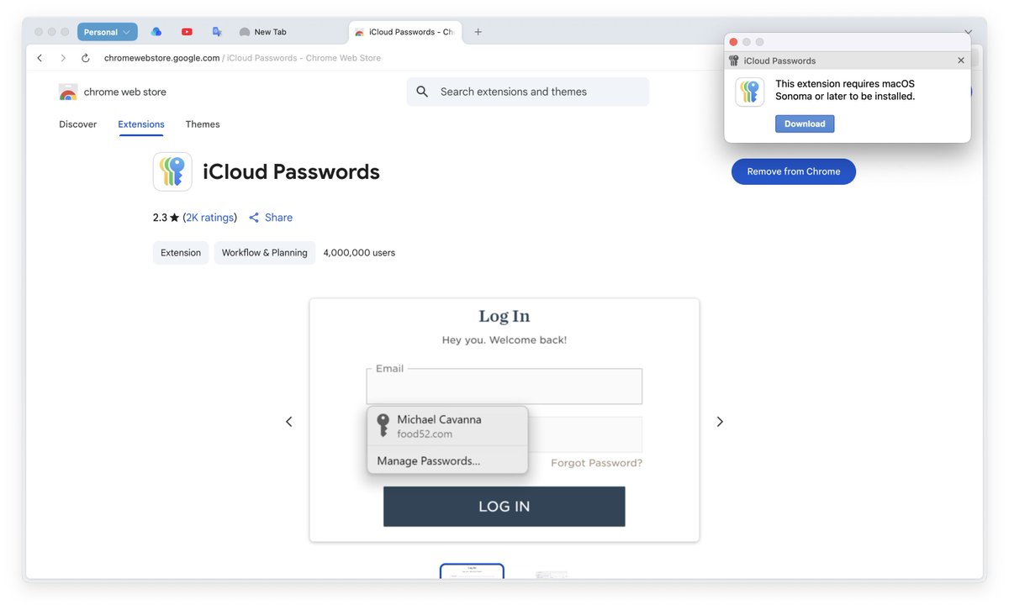Select the second screenshot thumbnail
Screen dimensions: 1009x610
[551, 573]
